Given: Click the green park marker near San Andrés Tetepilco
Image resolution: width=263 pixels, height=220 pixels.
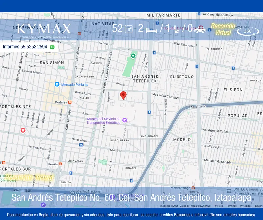Looking at the screenshot, I should 133,55.
